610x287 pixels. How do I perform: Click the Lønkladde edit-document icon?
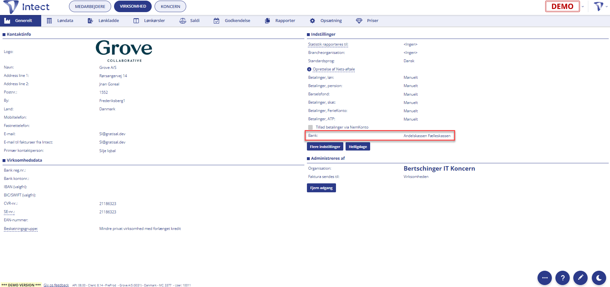(x=90, y=21)
